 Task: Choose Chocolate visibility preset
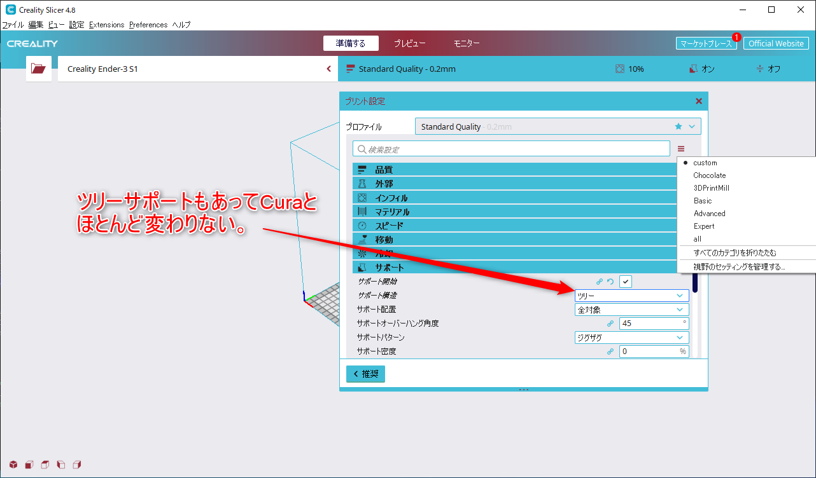pyautogui.click(x=709, y=175)
